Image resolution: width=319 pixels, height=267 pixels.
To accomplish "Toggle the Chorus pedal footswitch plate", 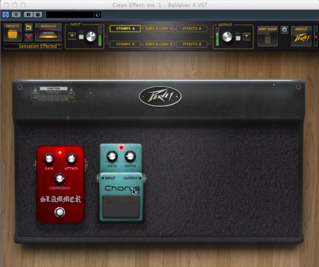I will pos(121,207).
